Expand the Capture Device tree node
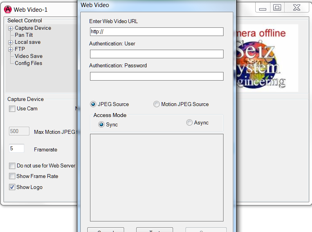 pos(10,29)
